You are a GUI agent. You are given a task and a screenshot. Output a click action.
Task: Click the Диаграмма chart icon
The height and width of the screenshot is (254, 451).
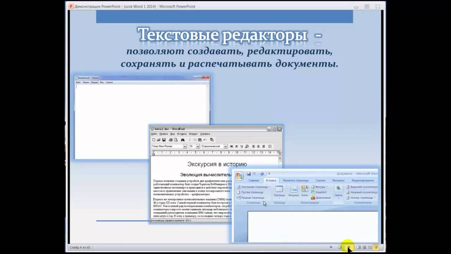click(321, 198)
